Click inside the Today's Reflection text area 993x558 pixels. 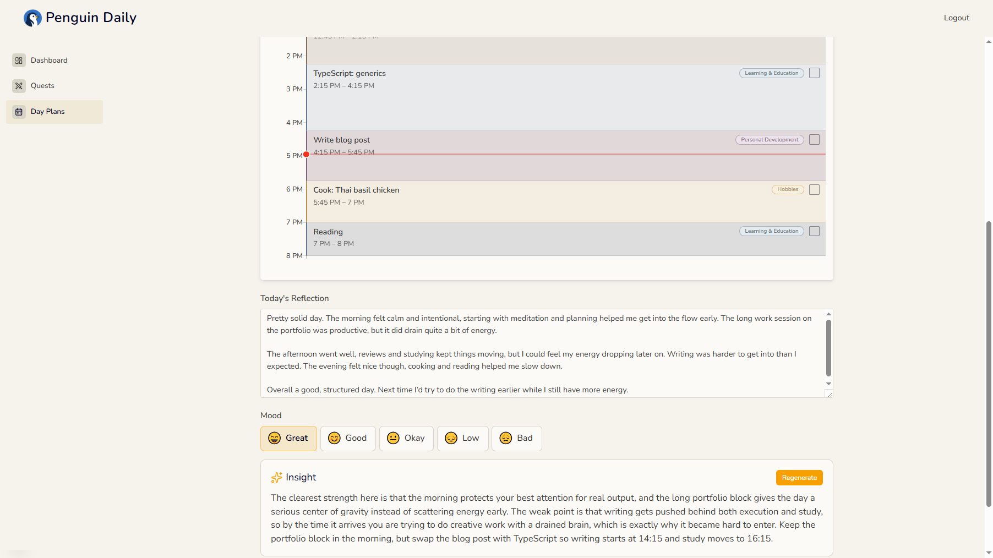point(545,352)
